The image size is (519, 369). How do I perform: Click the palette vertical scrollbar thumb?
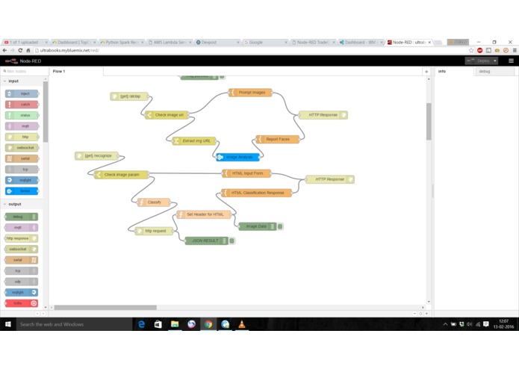(x=46, y=111)
